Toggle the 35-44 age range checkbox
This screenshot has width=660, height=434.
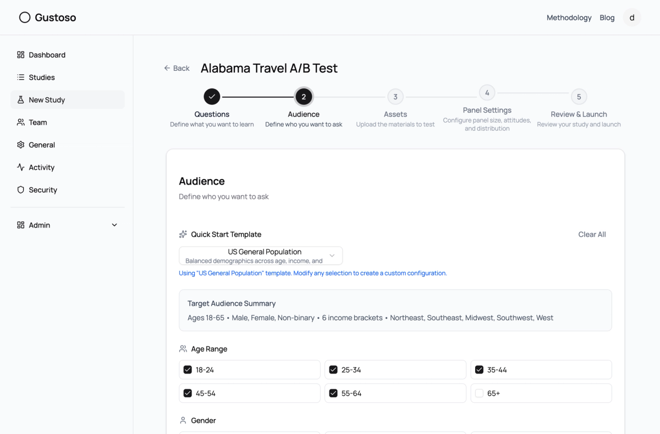479,370
